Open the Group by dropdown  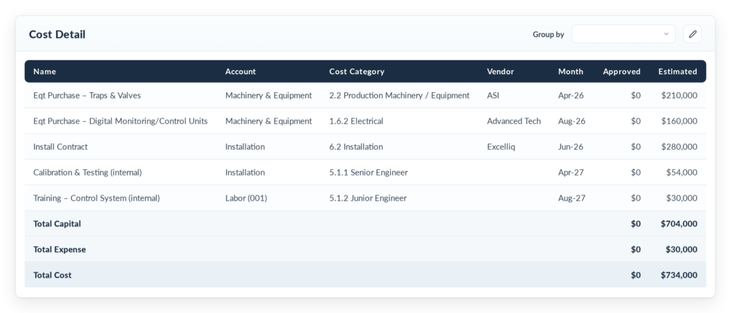(x=623, y=34)
